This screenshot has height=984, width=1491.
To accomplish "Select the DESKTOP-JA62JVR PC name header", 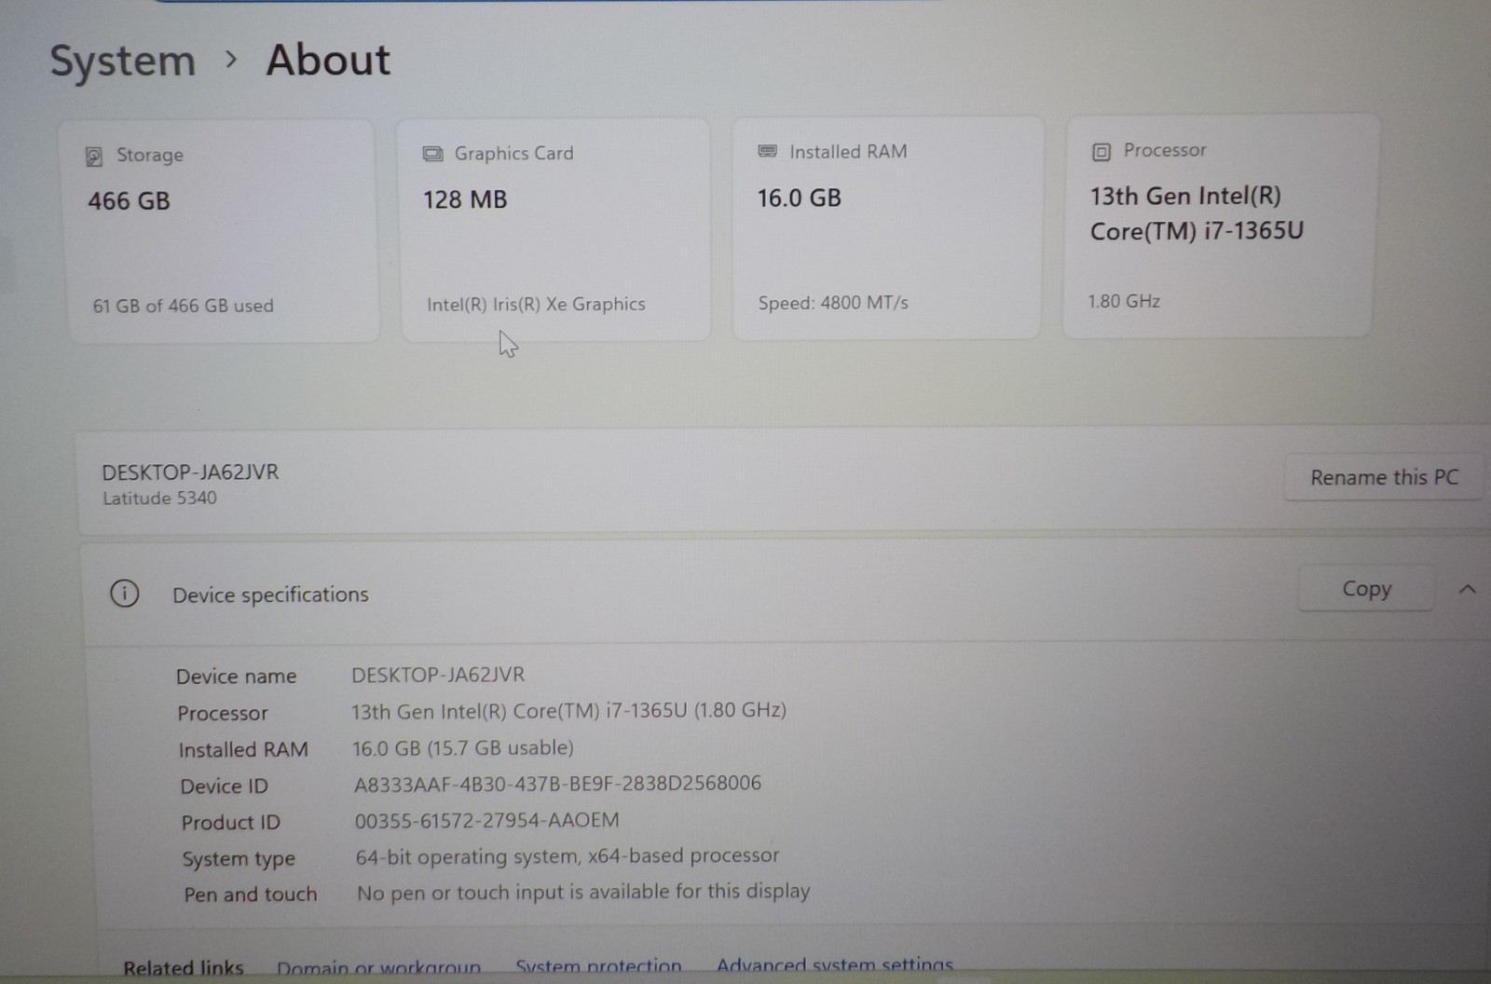I will tap(190, 471).
